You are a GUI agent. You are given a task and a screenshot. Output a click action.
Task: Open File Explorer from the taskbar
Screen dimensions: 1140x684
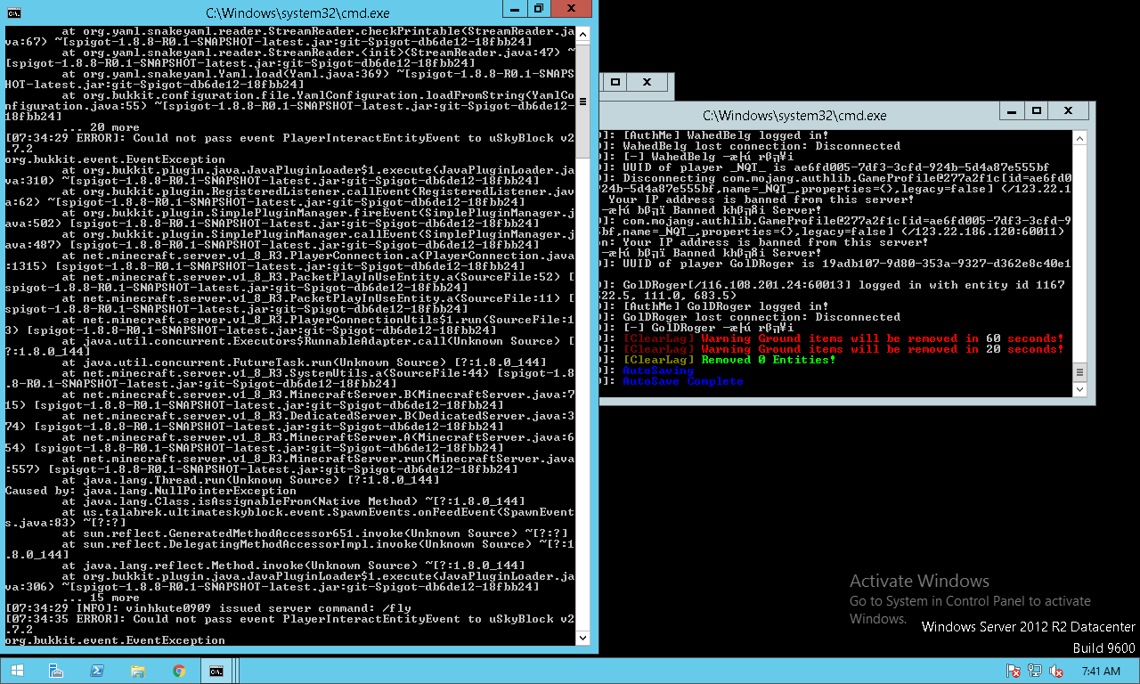point(138,671)
